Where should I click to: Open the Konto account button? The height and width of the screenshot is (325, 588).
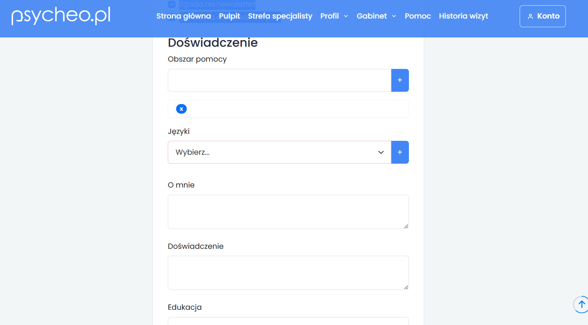pyautogui.click(x=542, y=16)
